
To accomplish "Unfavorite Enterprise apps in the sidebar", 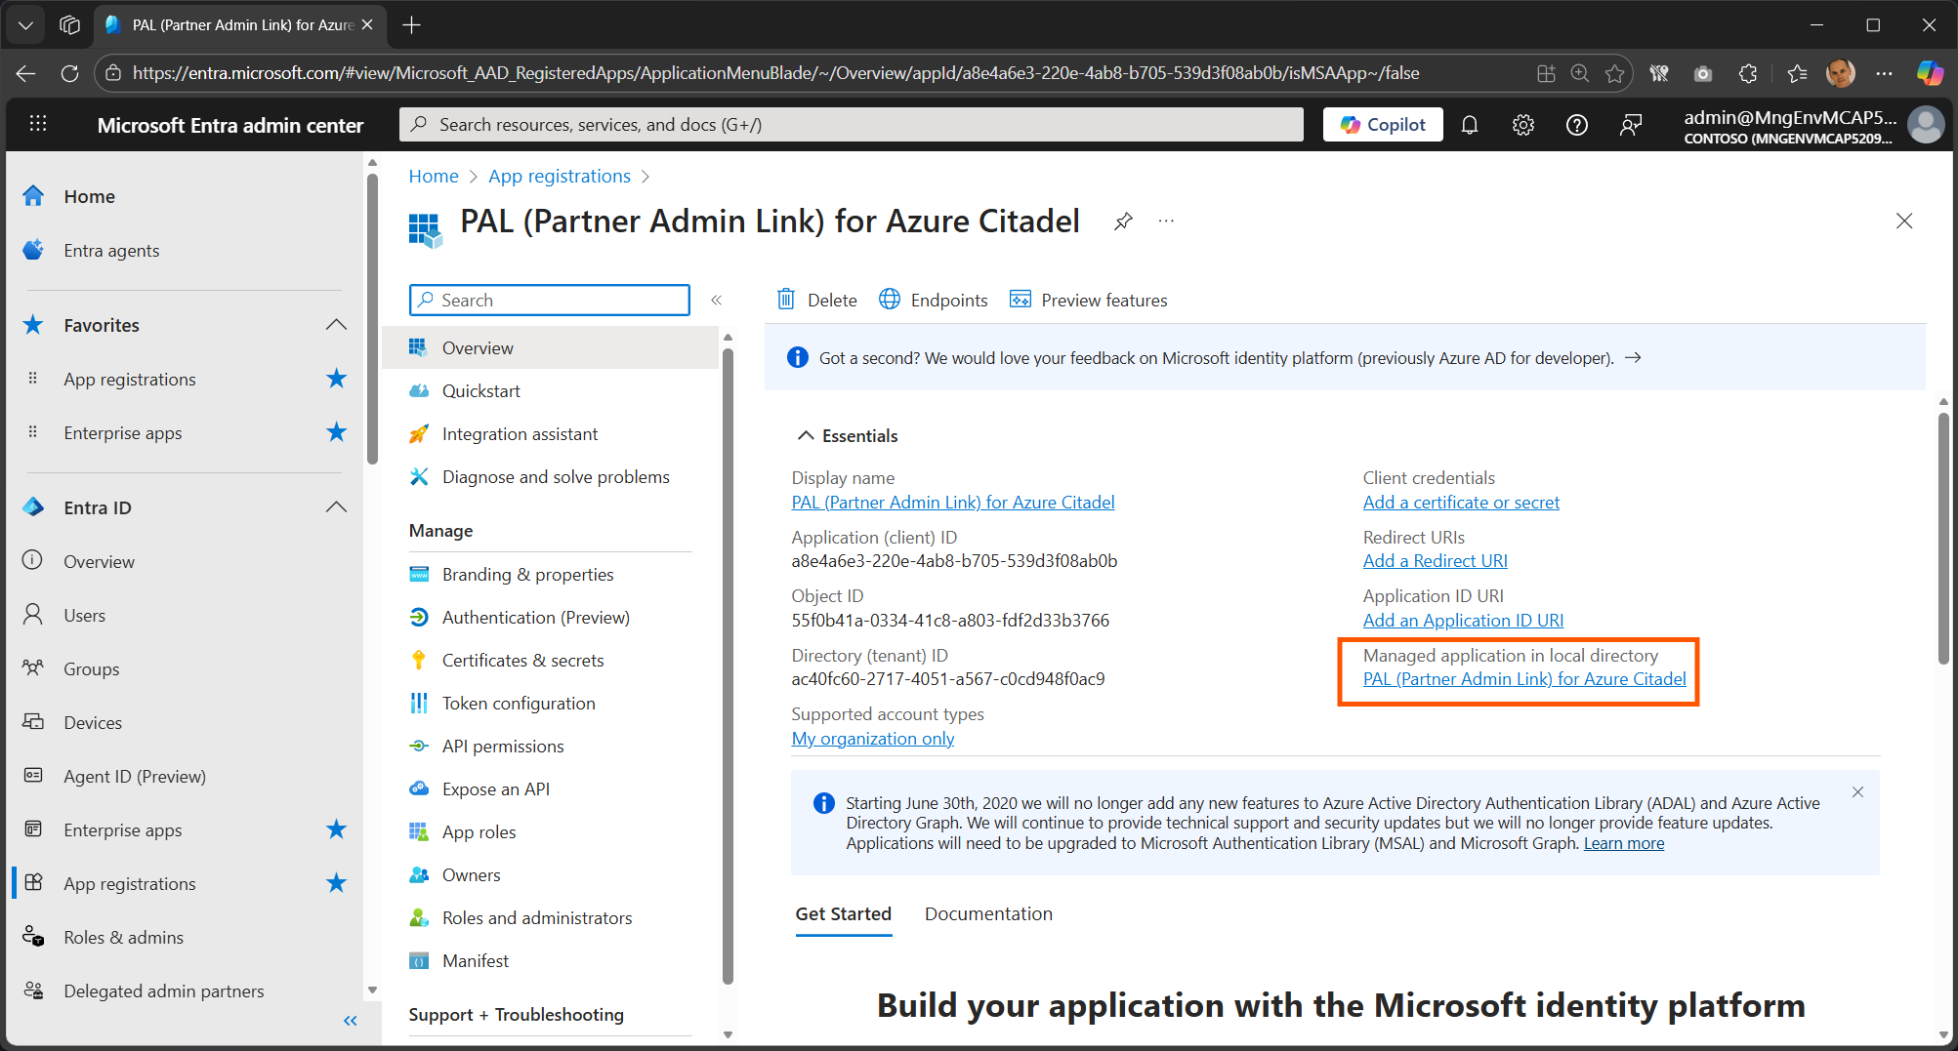I will click(336, 829).
